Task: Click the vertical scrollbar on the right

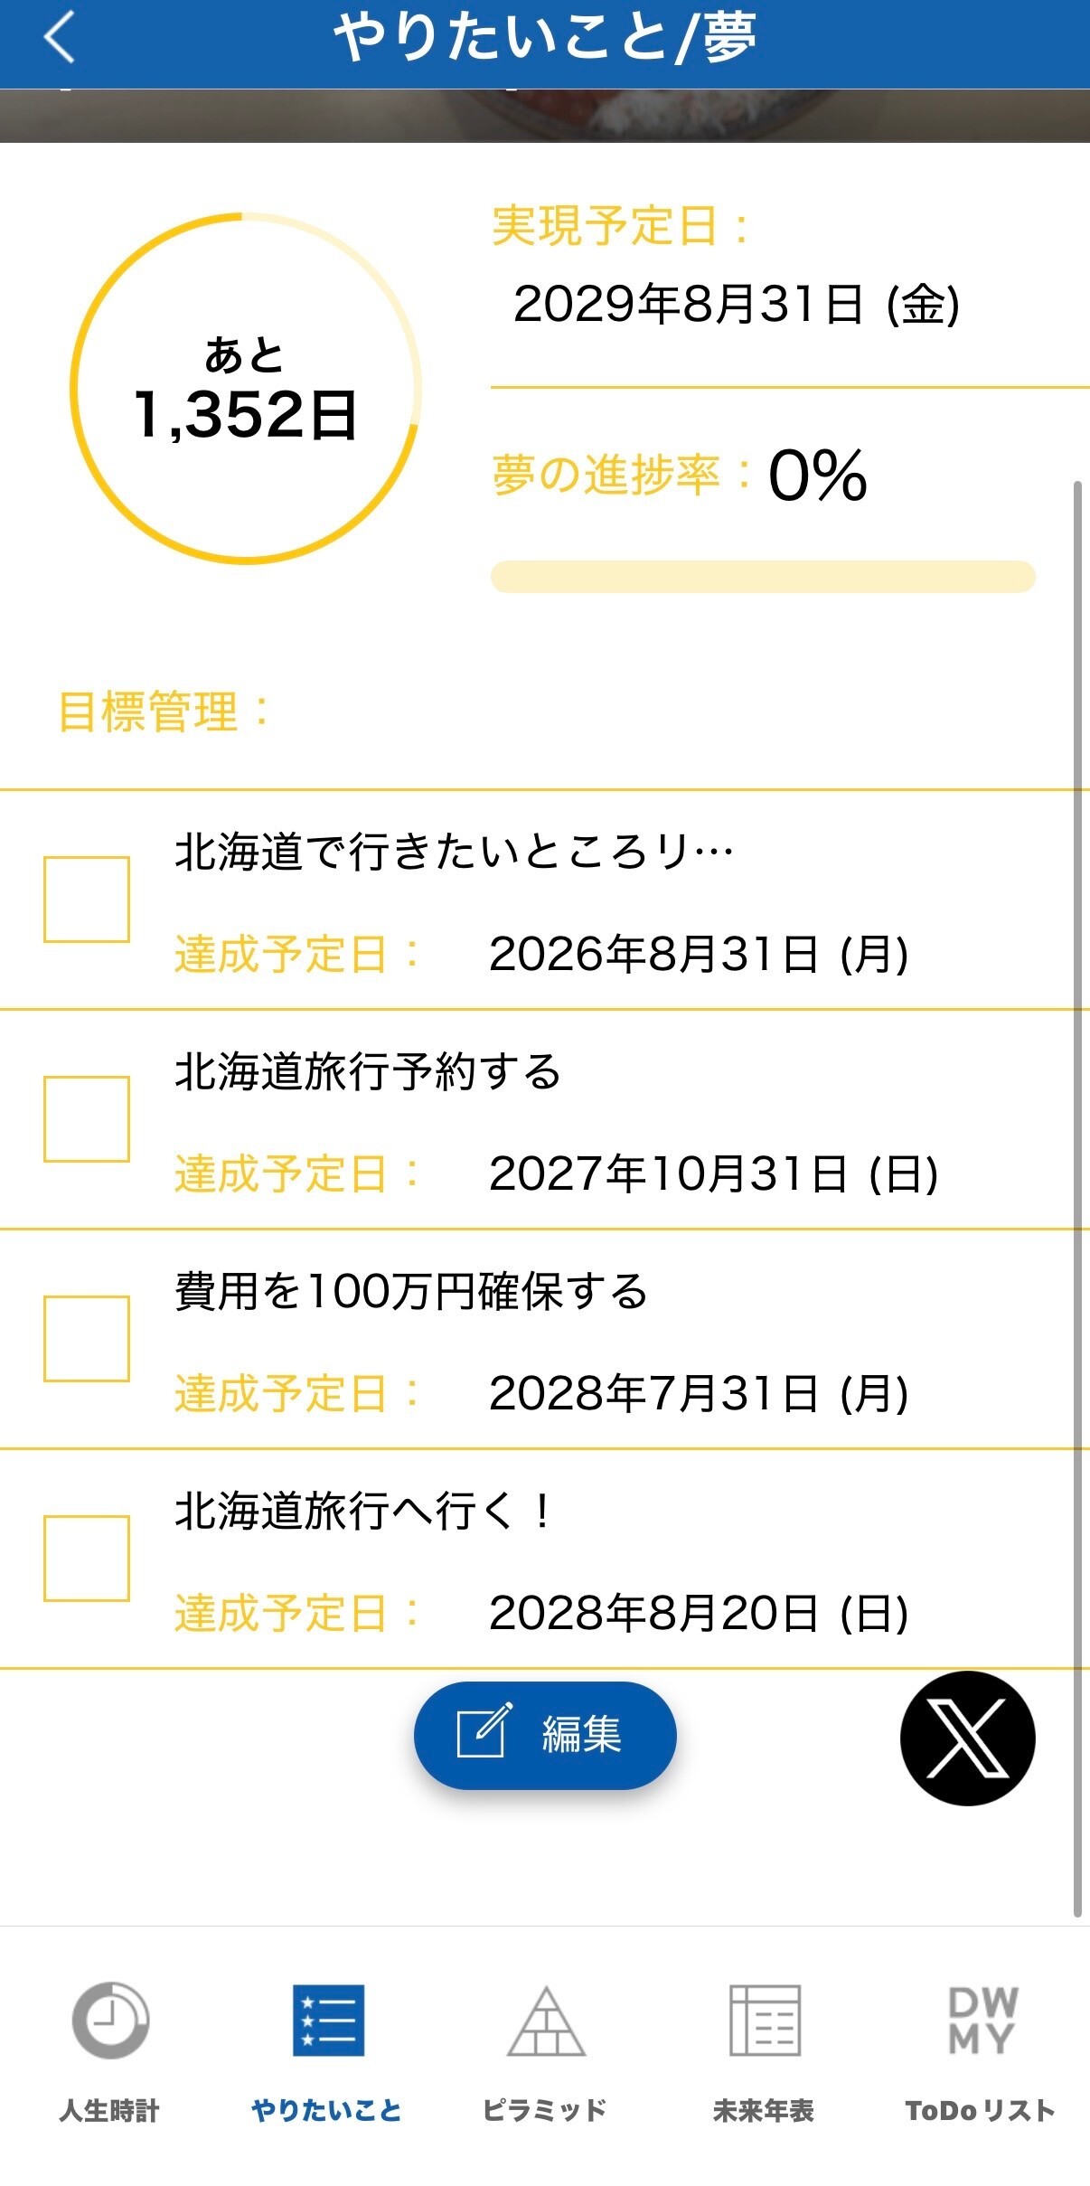Action: [x=1077, y=1199]
